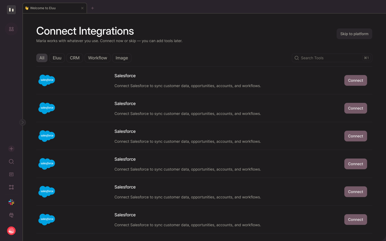Click the 'Maria works with whatever you use' subtitle
Image resolution: width=386 pixels, height=241 pixels.
109,41
